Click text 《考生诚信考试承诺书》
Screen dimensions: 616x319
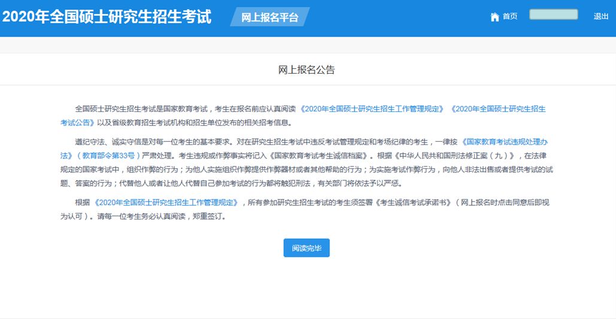[412, 202]
